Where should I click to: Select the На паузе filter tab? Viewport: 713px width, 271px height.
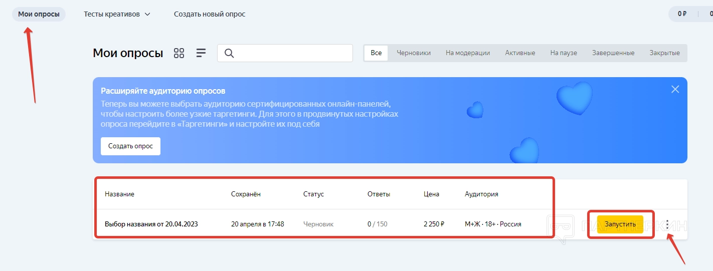(x=564, y=53)
